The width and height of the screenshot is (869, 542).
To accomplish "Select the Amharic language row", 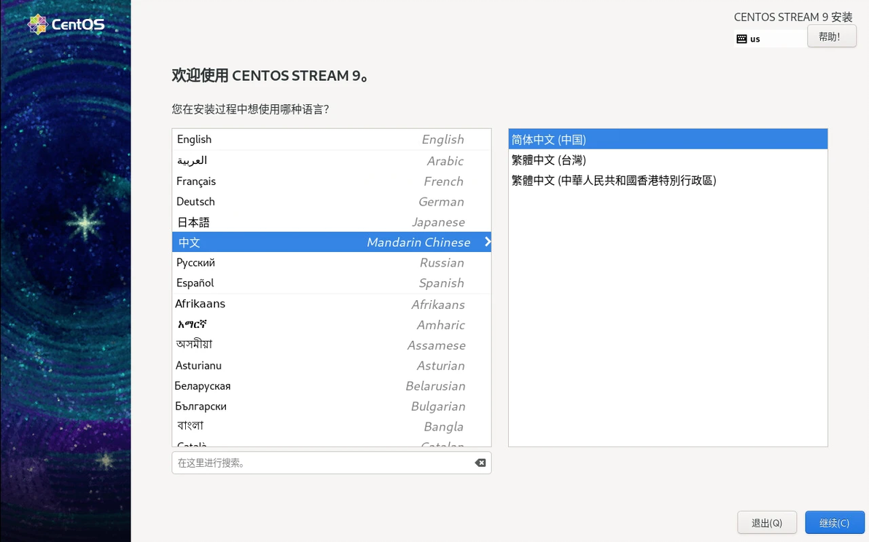I will tap(332, 324).
